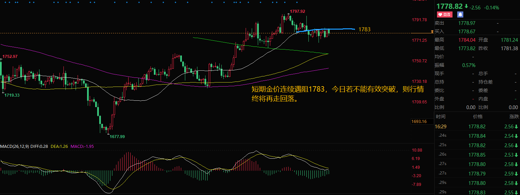Click the 1730.18 price axis label

pos(419,81)
